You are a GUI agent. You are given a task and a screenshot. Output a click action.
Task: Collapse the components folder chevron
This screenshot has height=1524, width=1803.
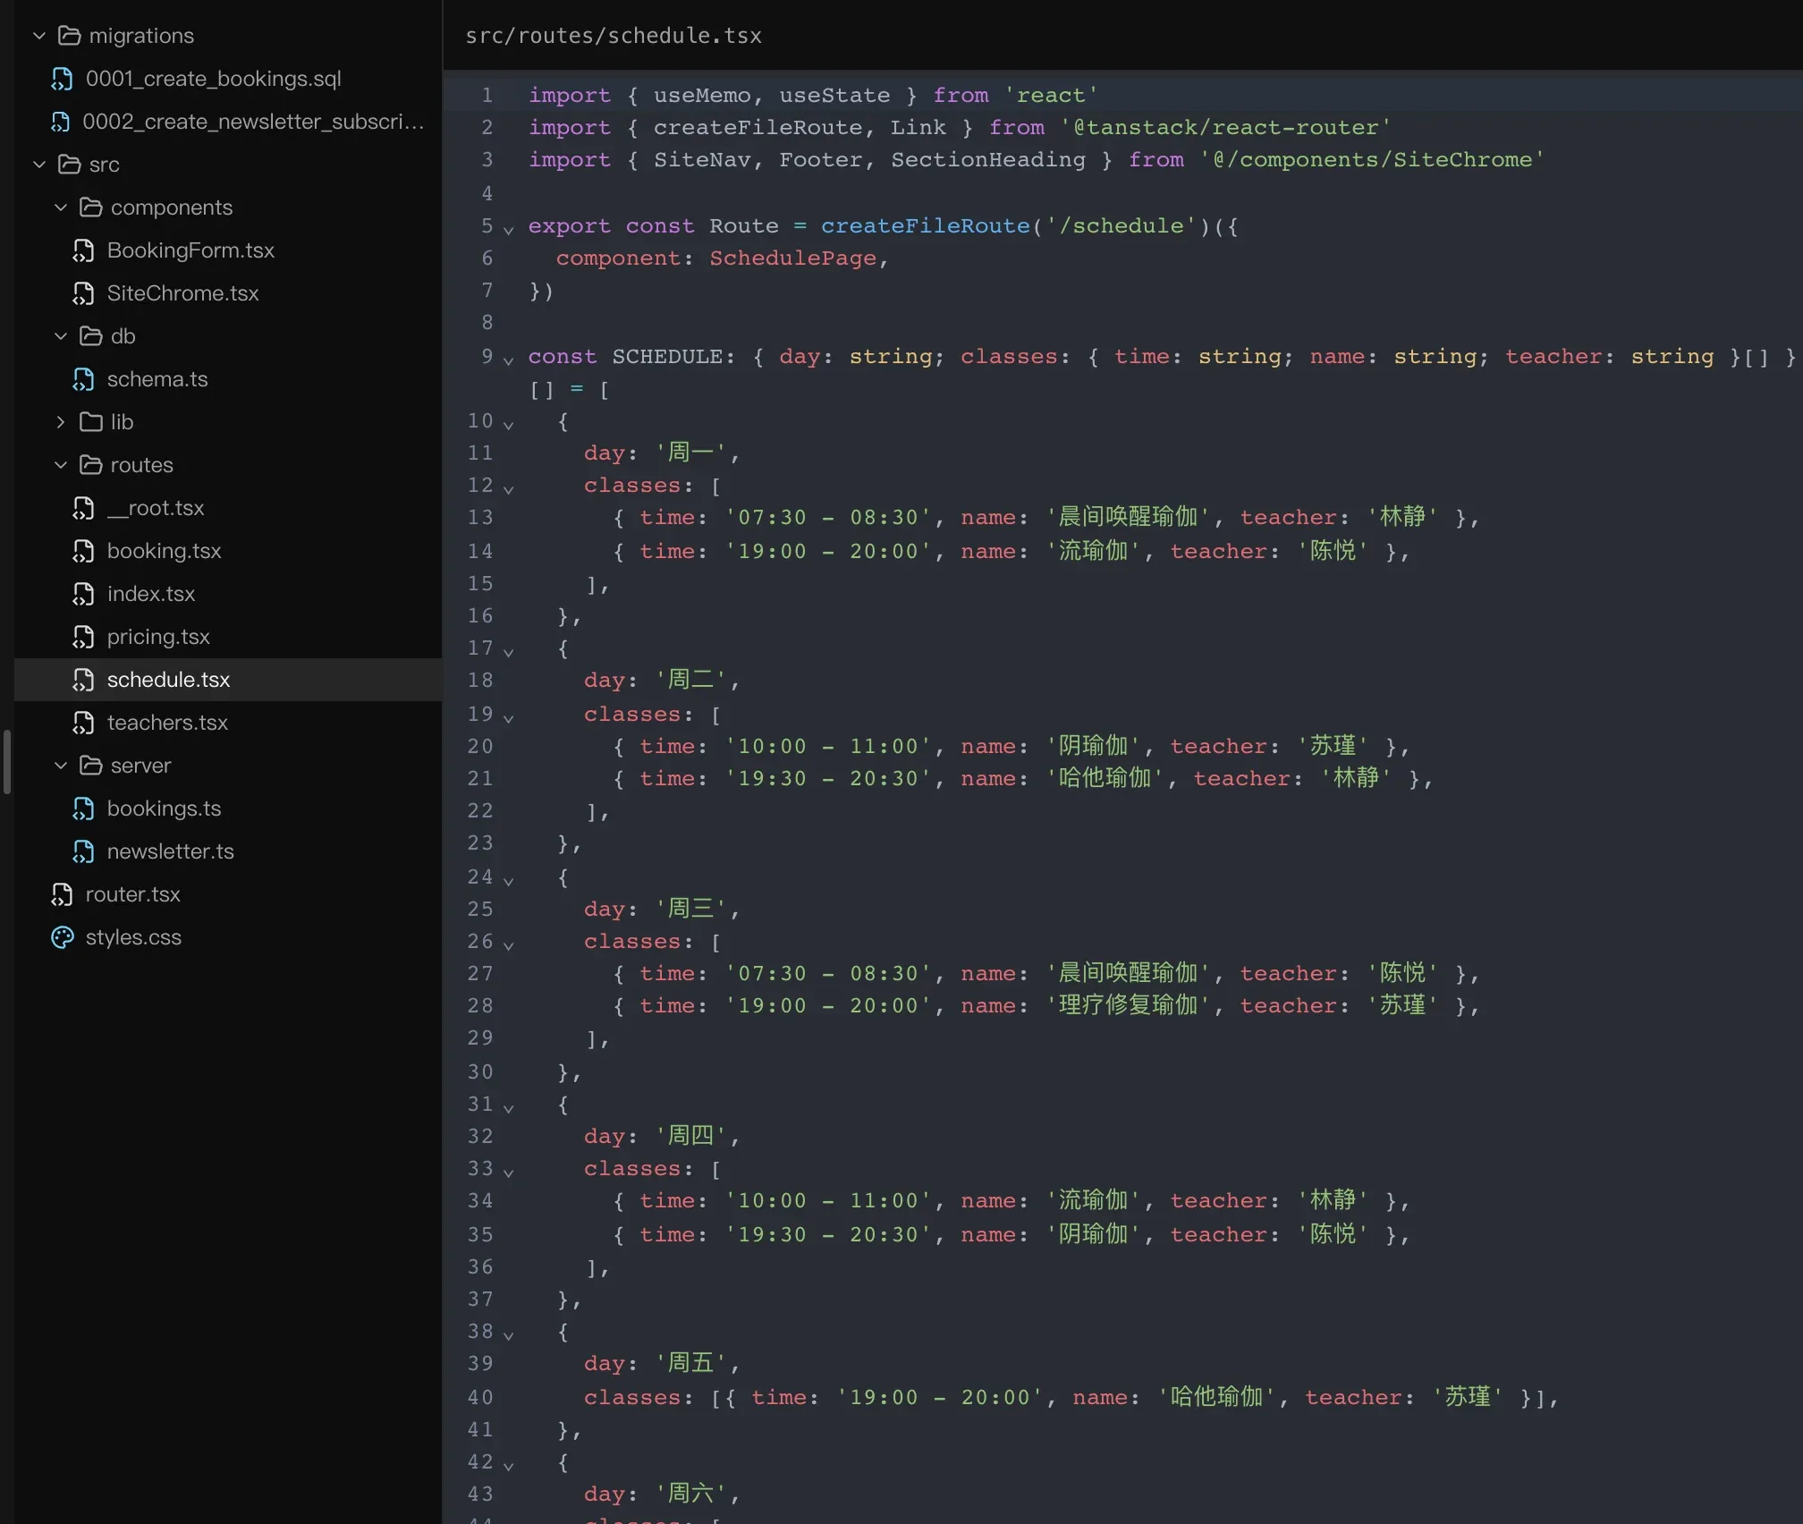[61, 207]
